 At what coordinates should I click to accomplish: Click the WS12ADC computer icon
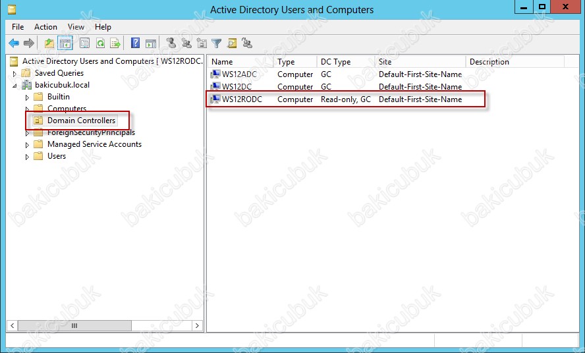(x=215, y=74)
